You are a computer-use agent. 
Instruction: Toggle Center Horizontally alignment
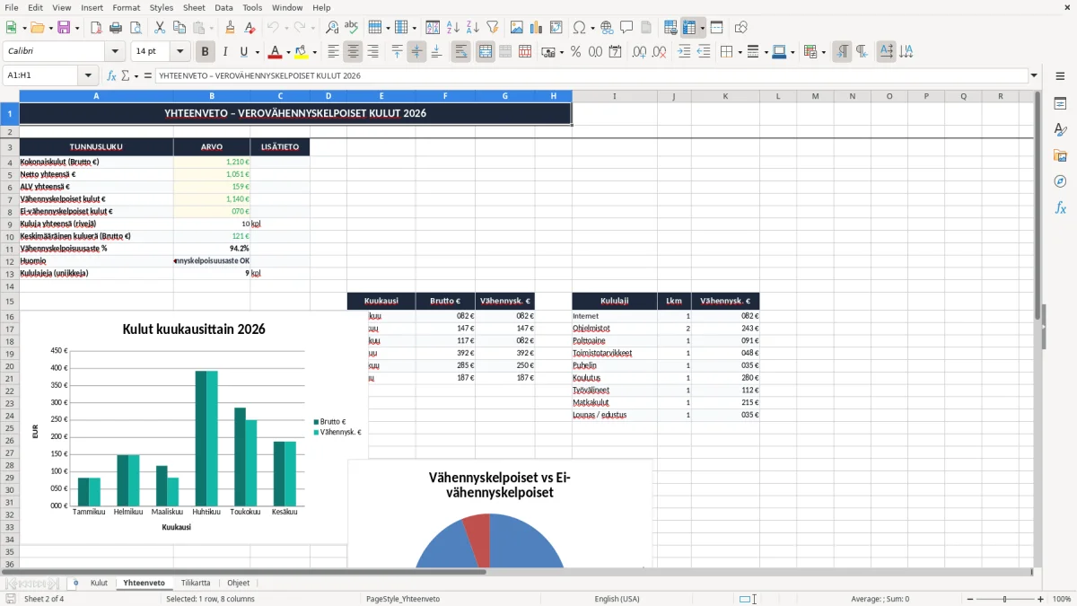353,52
